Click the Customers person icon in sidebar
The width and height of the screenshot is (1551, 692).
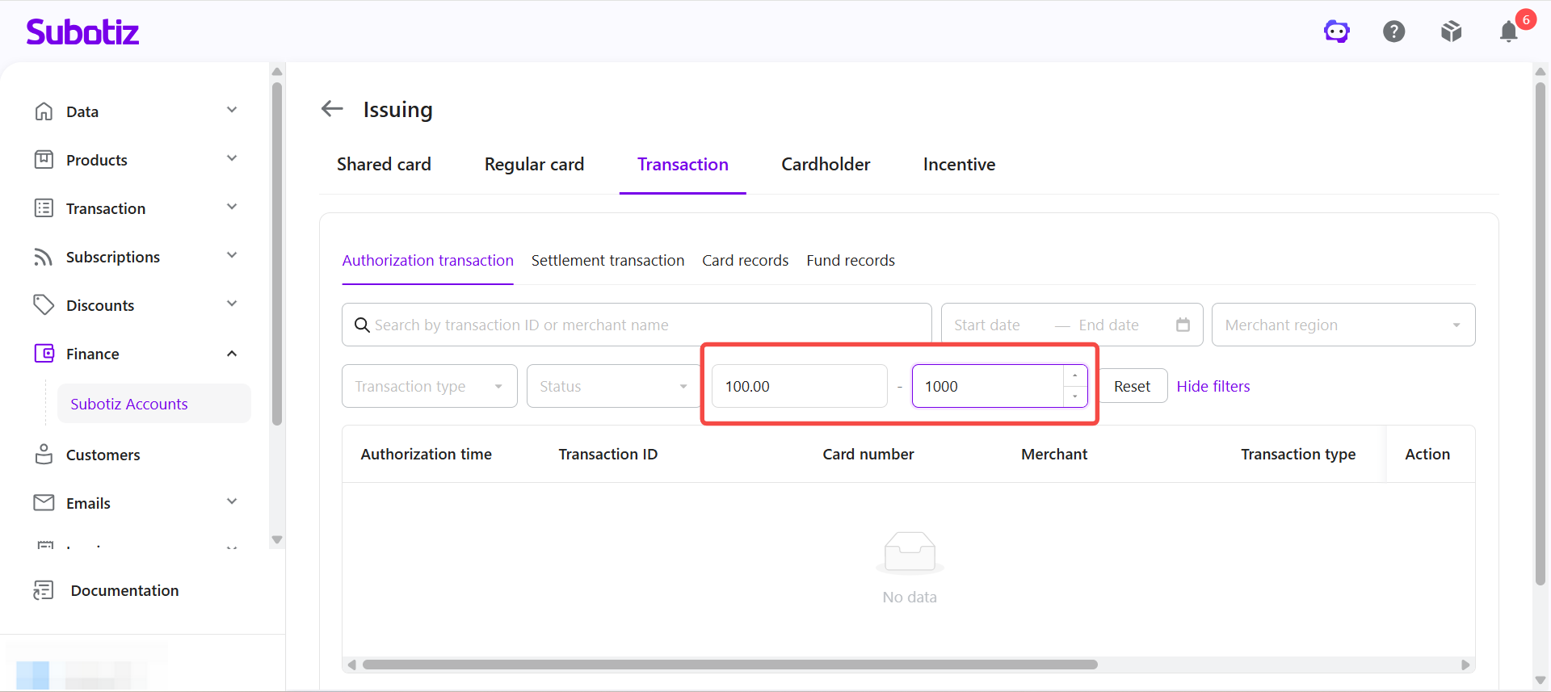[x=44, y=455]
